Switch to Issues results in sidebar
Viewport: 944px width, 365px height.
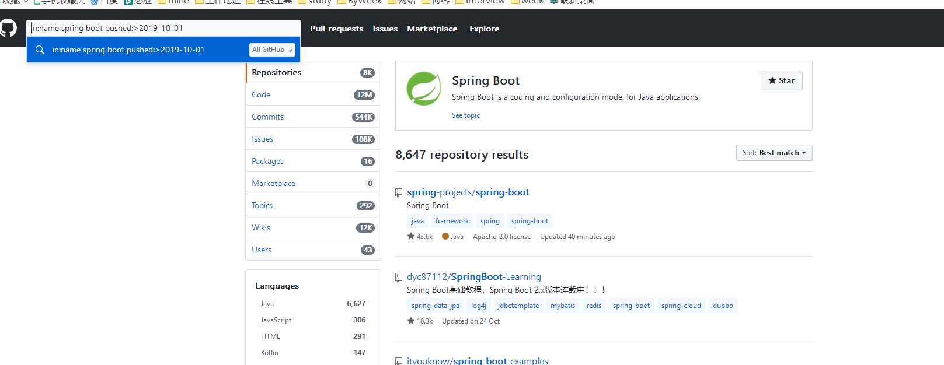coord(313,139)
